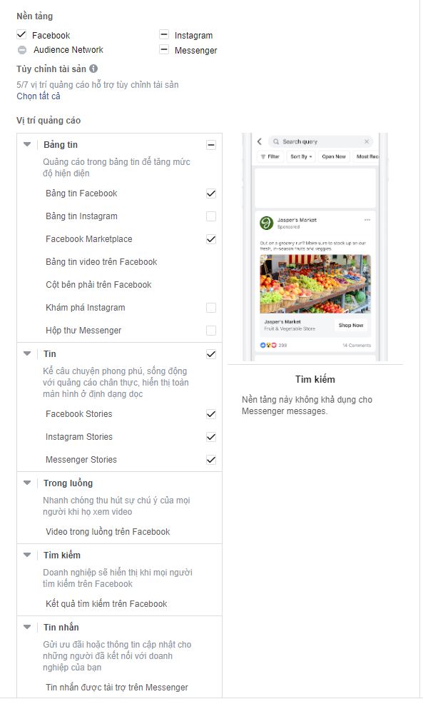Click the fruit market ad image
This screenshot has width=423, height=704.
315,284
